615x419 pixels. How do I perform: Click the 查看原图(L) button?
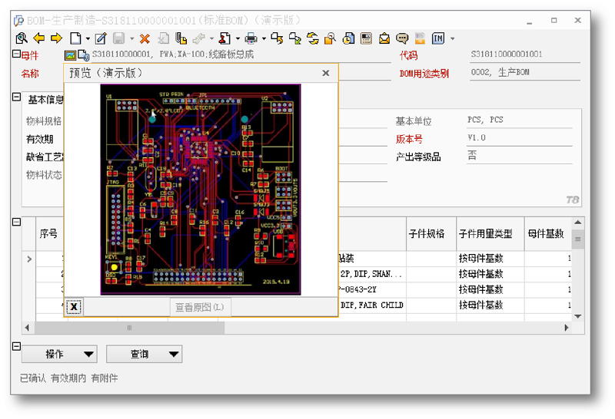click(200, 307)
